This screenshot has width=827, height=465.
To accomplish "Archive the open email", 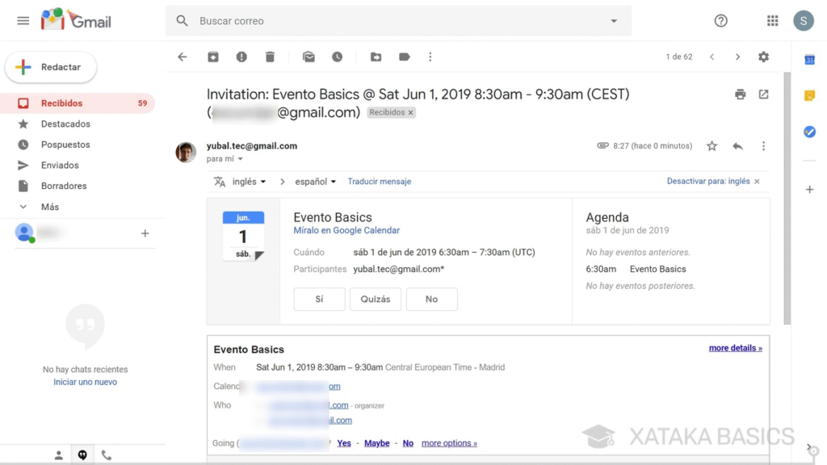I will coord(213,57).
